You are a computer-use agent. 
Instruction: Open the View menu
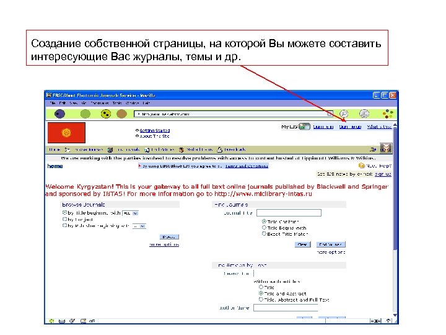coord(73,103)
